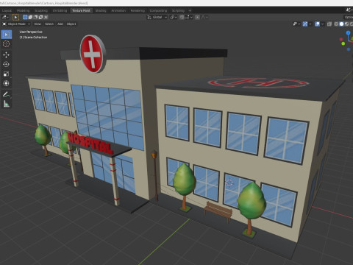353x265 pixels.
Task: Click the editor type icon beside Object Mode
Action: 4,24
